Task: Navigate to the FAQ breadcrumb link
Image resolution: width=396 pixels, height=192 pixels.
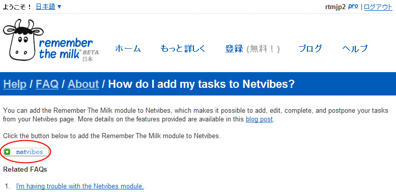Action: point(47,84)
